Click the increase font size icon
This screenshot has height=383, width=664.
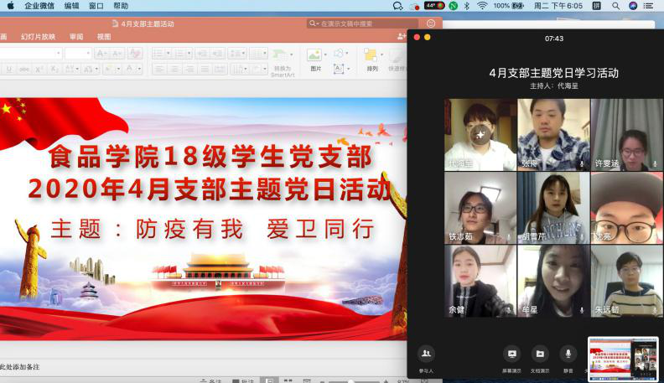[101, 53]
